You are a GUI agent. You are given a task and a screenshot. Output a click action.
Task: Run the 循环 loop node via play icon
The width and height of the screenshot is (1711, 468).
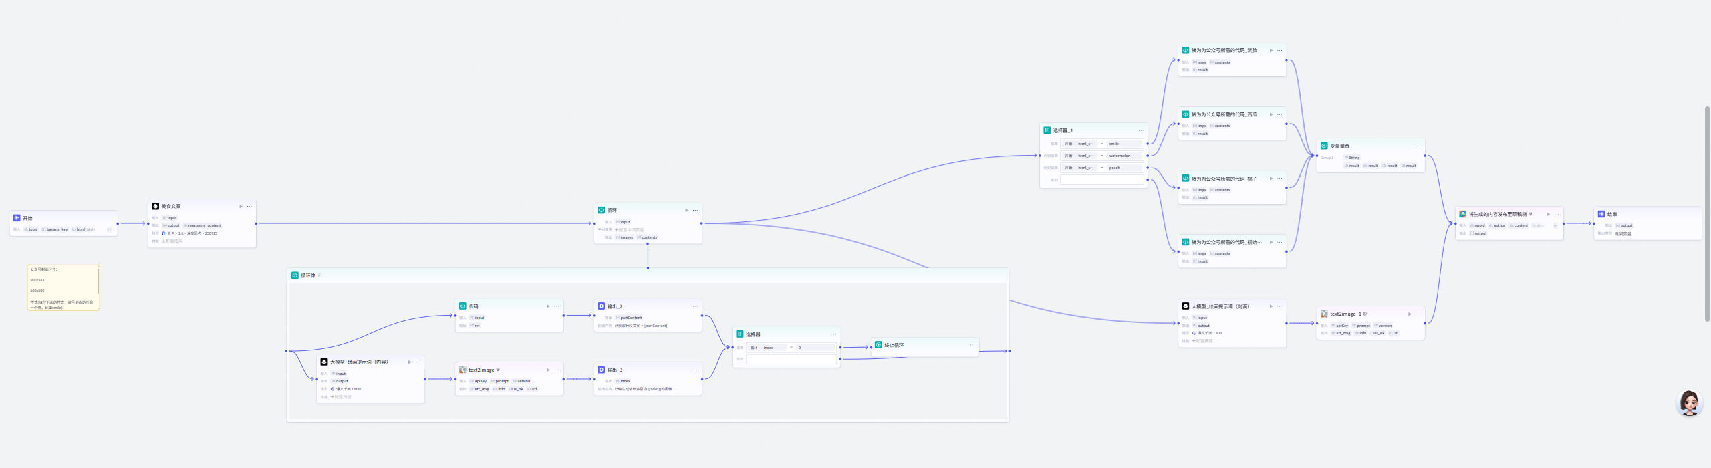686,210
